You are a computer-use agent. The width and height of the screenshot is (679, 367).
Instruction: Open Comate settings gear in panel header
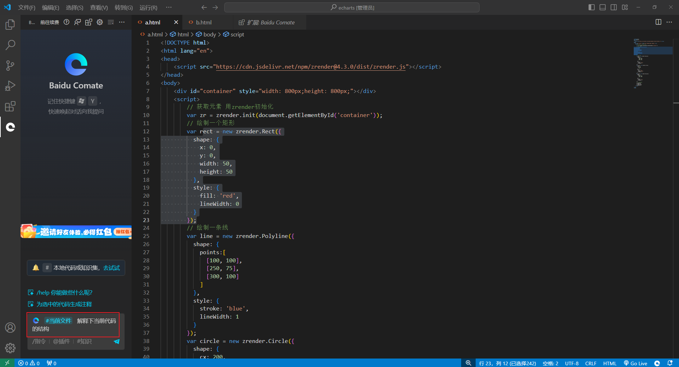(x=100, y=22)
